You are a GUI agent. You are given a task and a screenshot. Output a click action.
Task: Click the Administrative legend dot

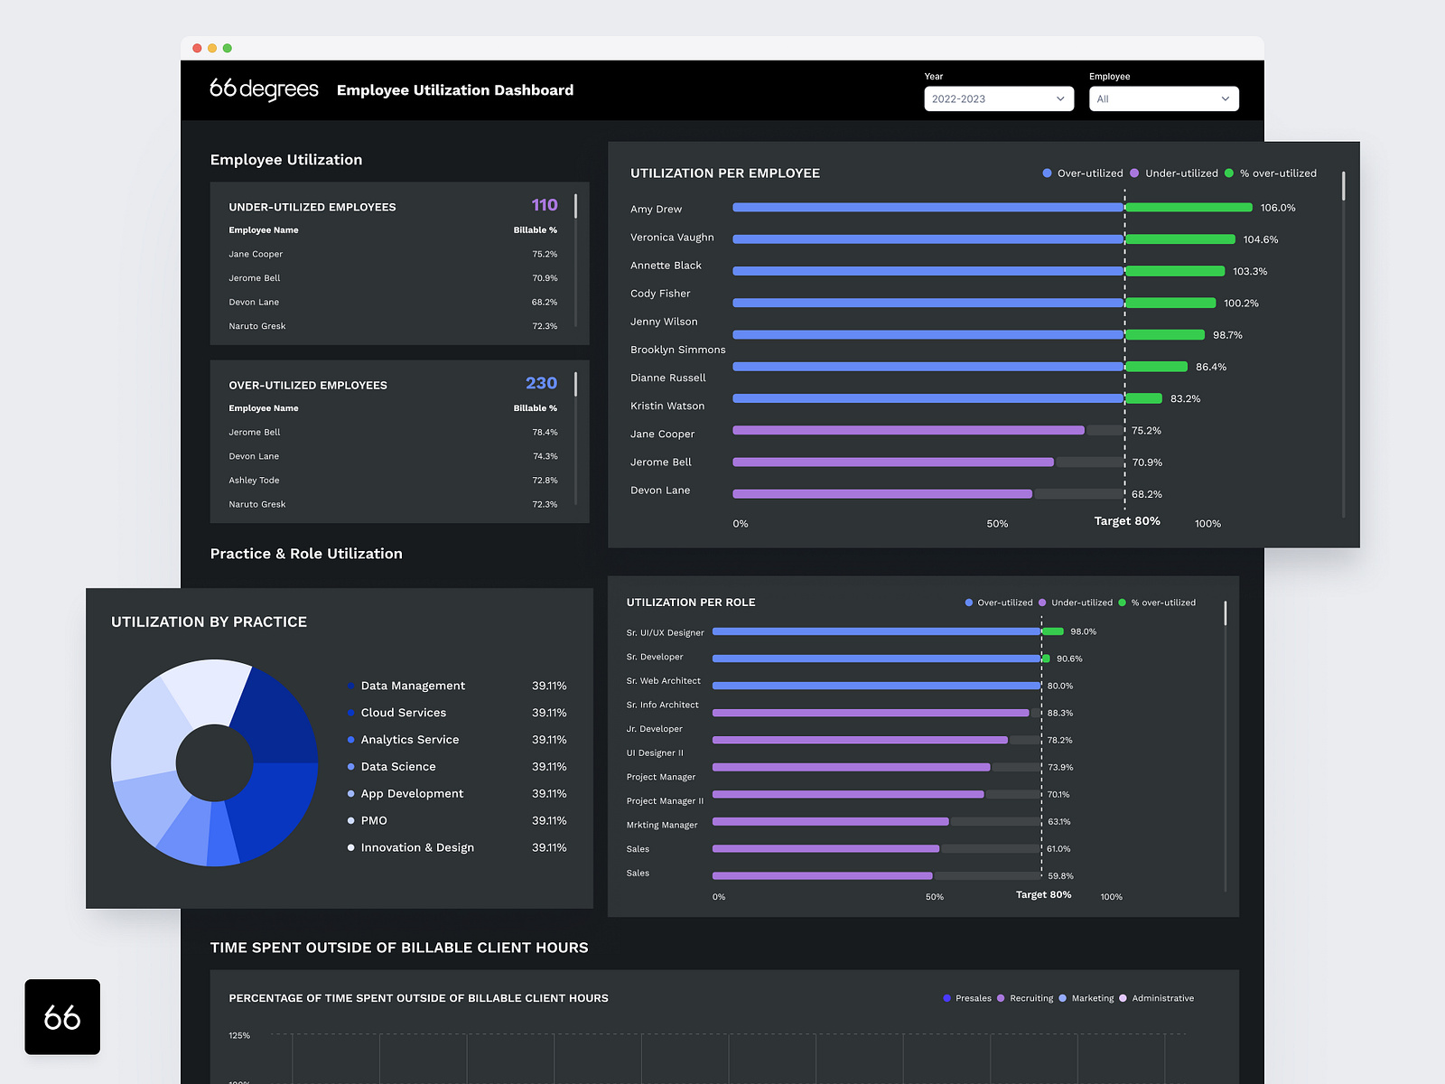coord(1123,998)
